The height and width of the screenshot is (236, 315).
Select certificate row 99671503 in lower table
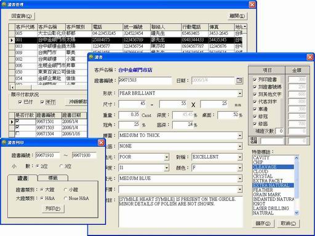click(48, 127)
